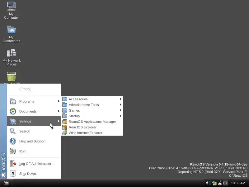The image size is (249, 187).
Task: Click the ReactOS Explorer icon
Action: tap(65, 127)
